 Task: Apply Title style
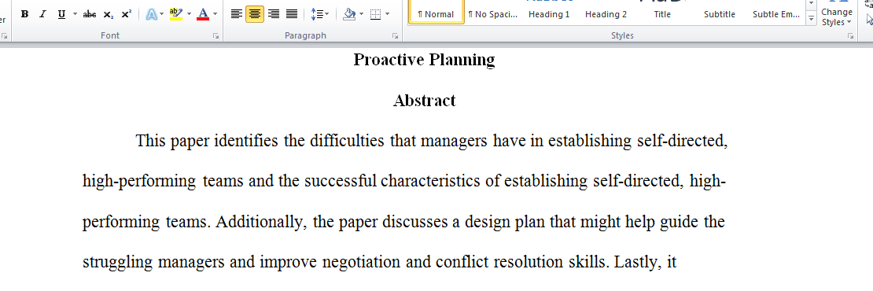pyautogui.click(x=662, y=13)
